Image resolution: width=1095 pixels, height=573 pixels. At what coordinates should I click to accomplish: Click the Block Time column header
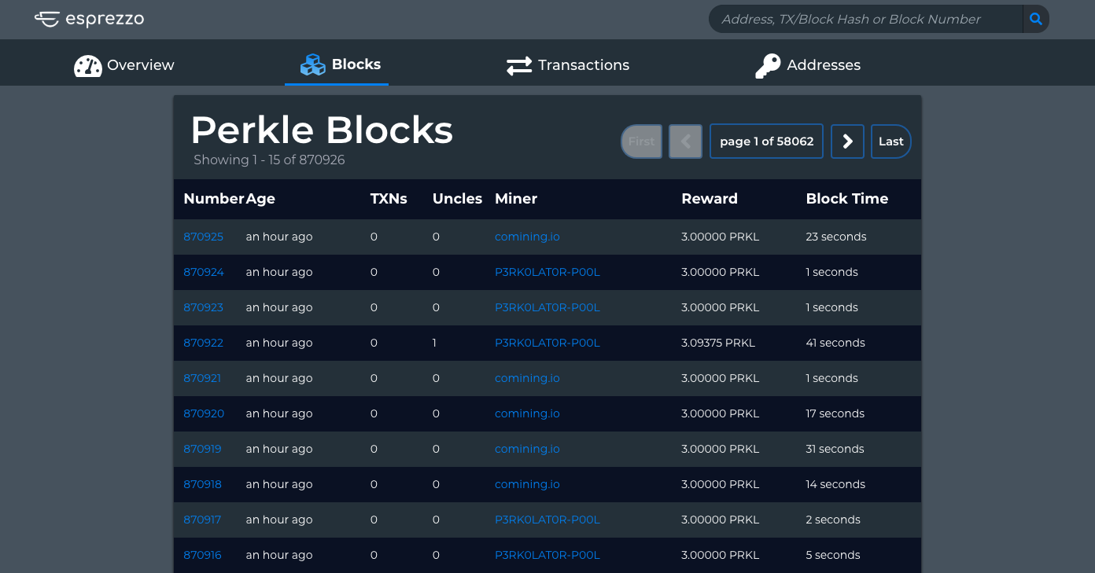[x=847, y=199]
